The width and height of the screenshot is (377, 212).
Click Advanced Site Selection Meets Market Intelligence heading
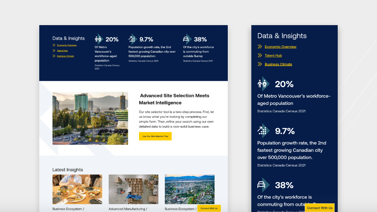coord(174,99)
